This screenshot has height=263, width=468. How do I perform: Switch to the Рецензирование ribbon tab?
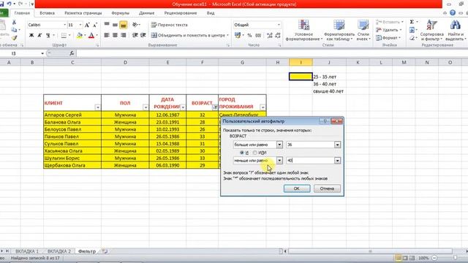(x=181, y=13)
